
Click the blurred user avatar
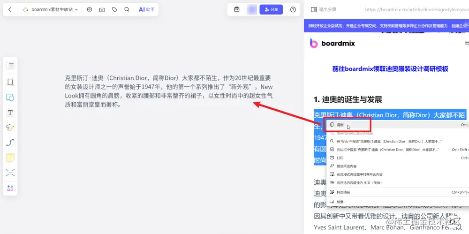(x=252, y=9)
